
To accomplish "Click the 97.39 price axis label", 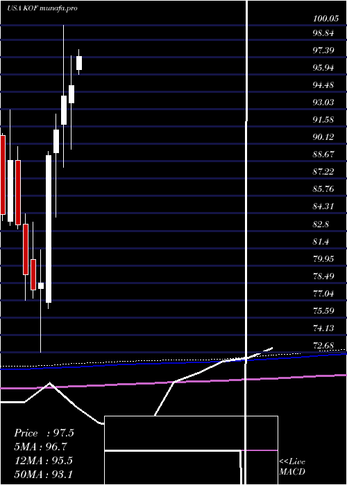I will coord(324,51).
